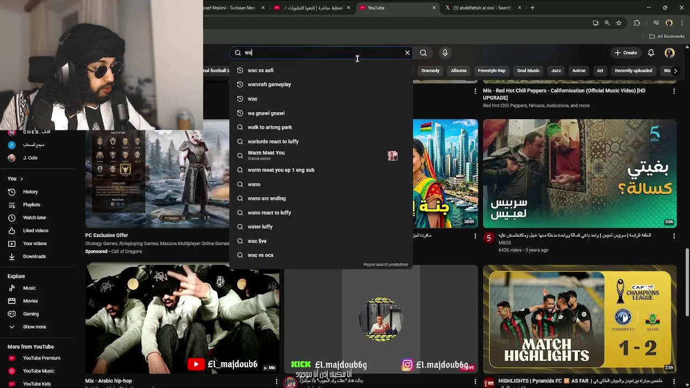The height and width of the screenshot is (388, 690).
Task: Pick 'warlords react to luffy' suggestion
Action: pyautogui.click(x=321, y=141)
